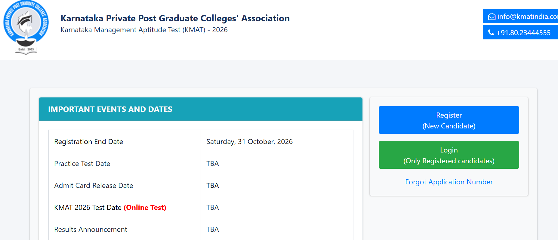The width and height of the screenshot is (558, 240).
Task: Click the Admit Card Release Date label
Action: click(x=94, y=186)
